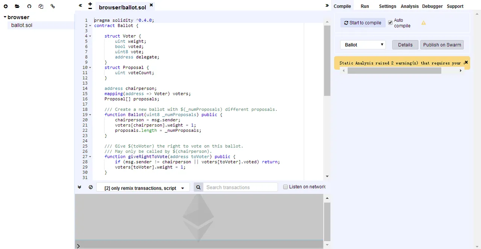
Task: Open the Analysis tab
Action: coord(410,6)
